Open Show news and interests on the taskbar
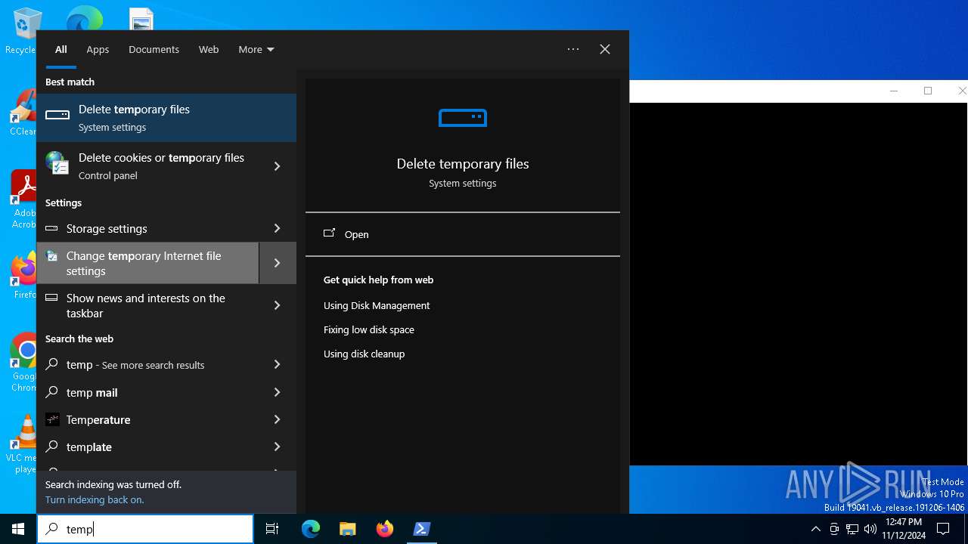The width and height of the screenshot is (968, 544). pos(148,305)
